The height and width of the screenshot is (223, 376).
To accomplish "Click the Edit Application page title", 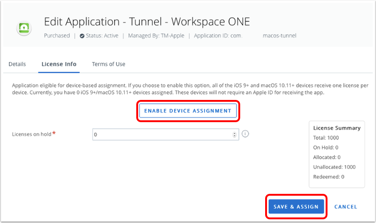I will click(x=147, y=22).
